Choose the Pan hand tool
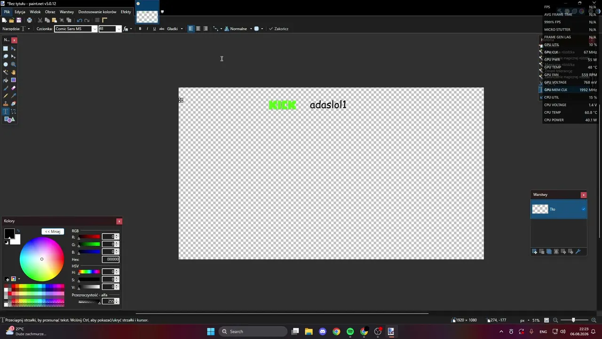Screen dimensions: 602x339 coord(13,72)
